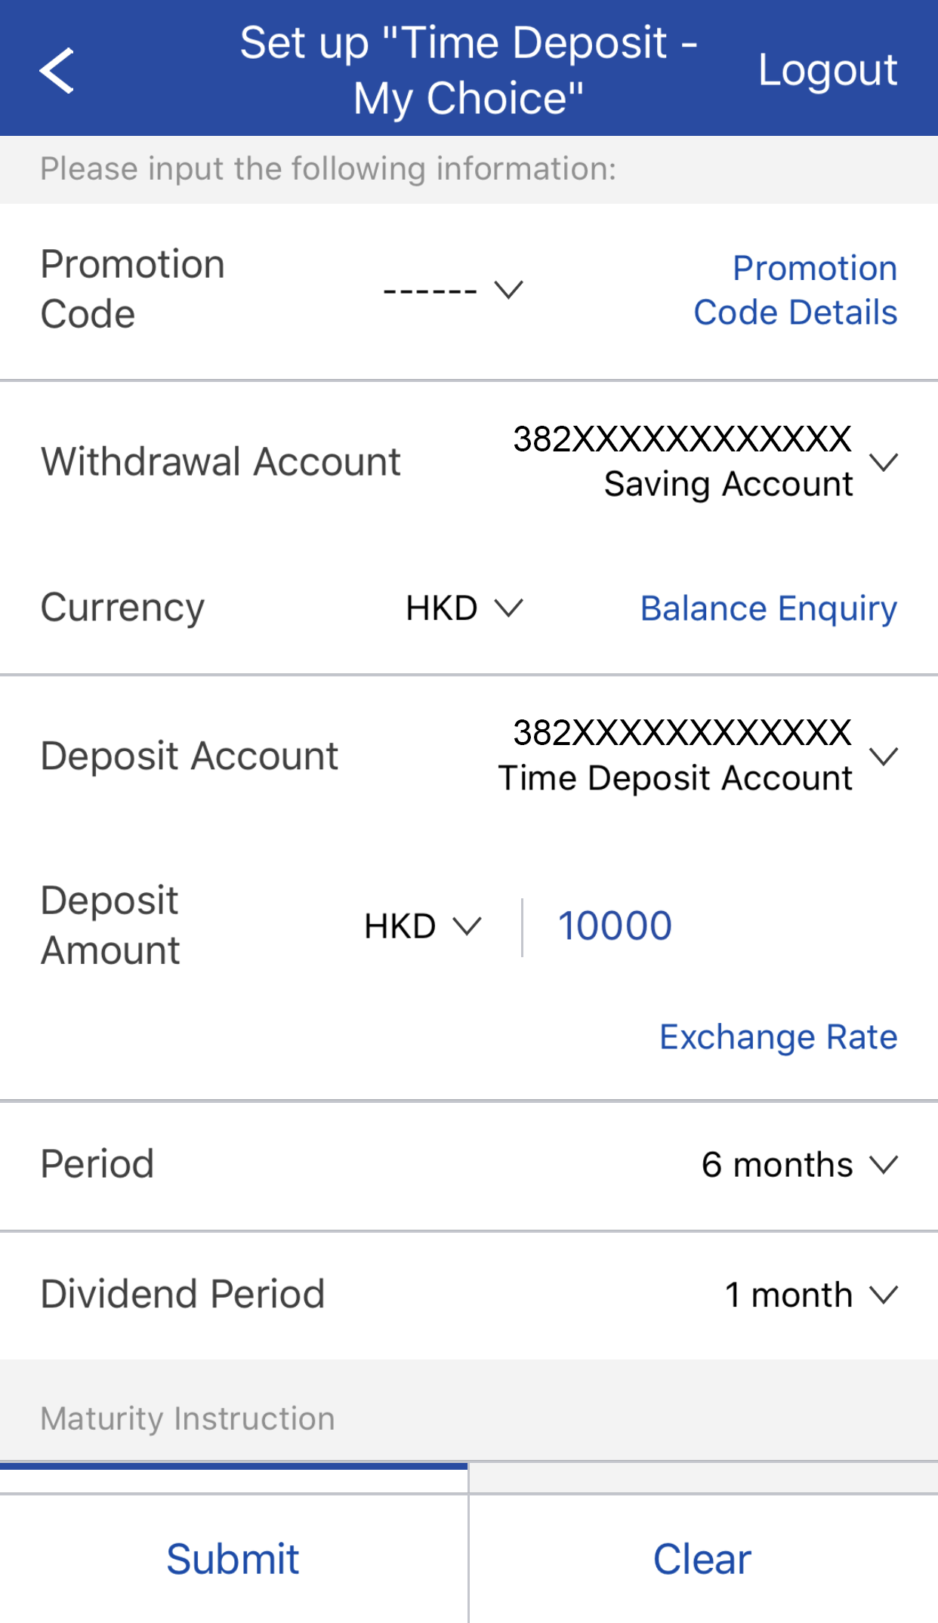Submit the time deposit form
938x1623 pixels.
coord(233,1560)
